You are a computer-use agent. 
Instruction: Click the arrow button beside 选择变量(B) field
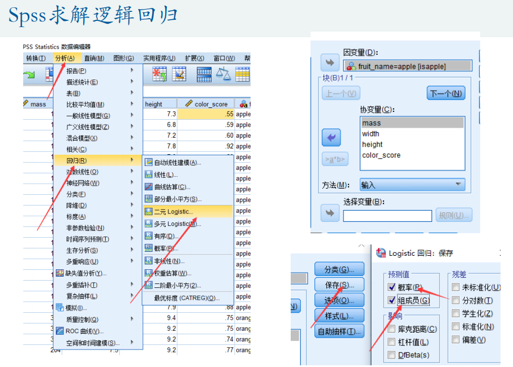(330, 213)
